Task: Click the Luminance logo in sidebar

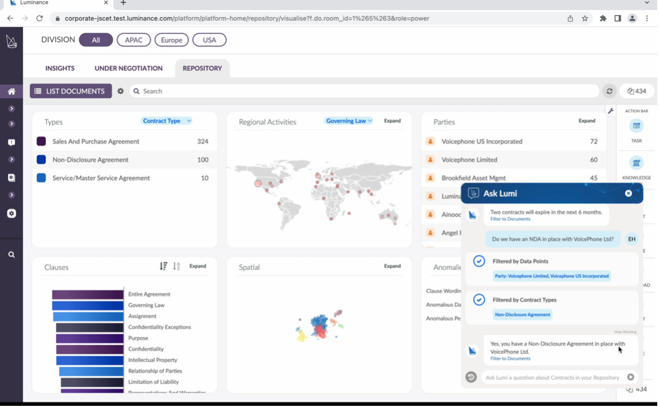Action: (x=11, y=42)
